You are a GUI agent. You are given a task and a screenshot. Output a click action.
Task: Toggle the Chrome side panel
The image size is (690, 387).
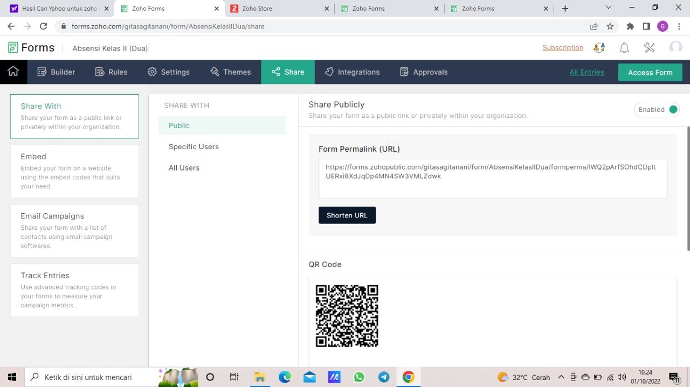[x=646, y=26]
